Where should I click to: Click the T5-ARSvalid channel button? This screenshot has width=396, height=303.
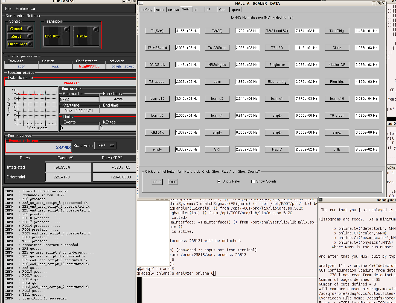(157, 48)
